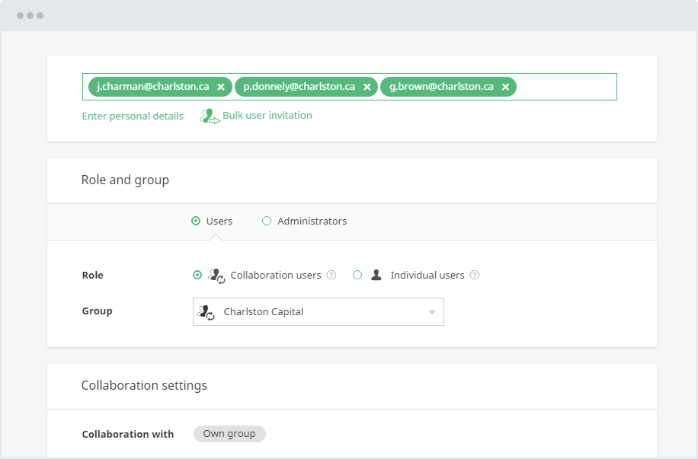Click the Bulk user invitation link
The height and width of the screenshot is (459, 698).
(267, 116)
